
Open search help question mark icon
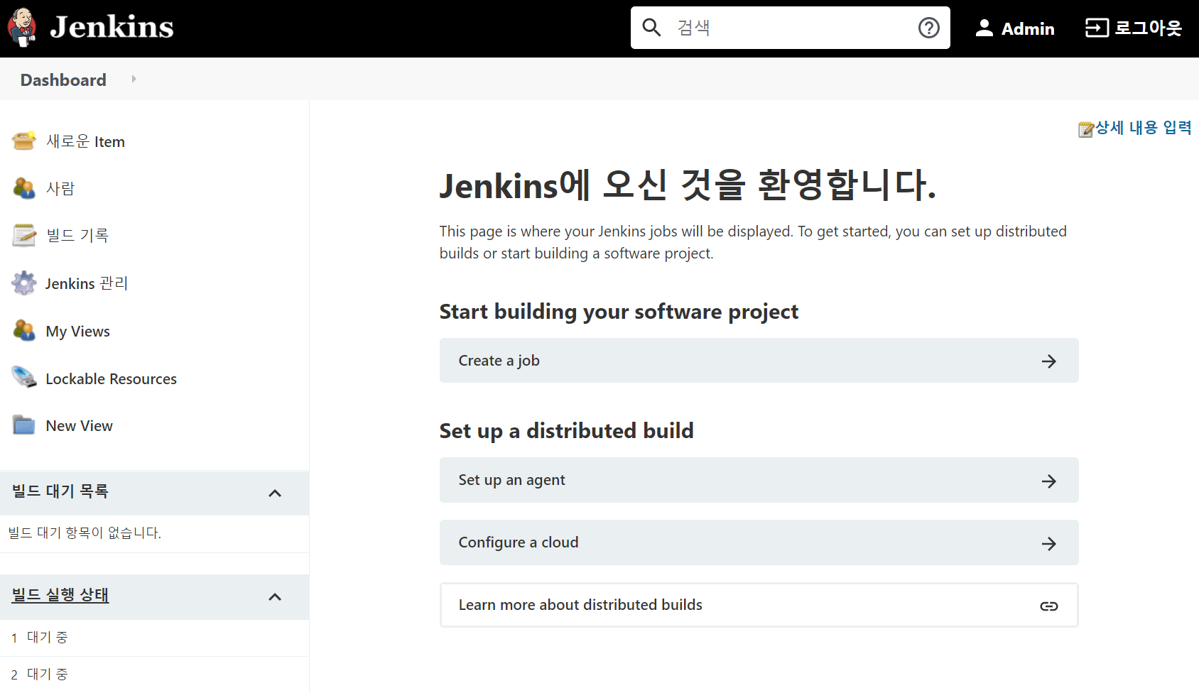929,28
